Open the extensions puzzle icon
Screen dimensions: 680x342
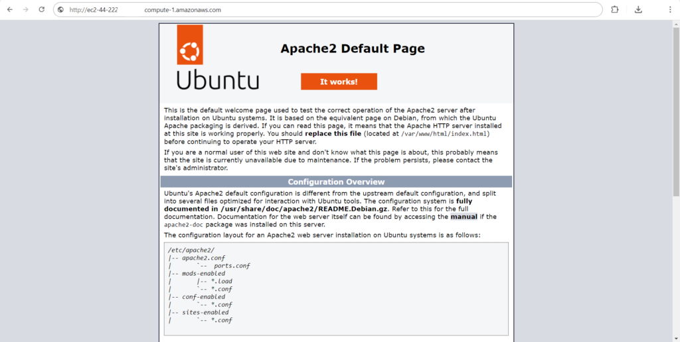614,9
